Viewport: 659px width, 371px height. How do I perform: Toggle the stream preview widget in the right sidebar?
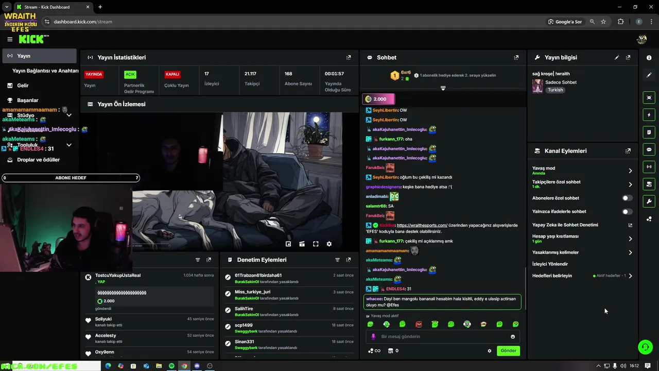click(649, 97)
